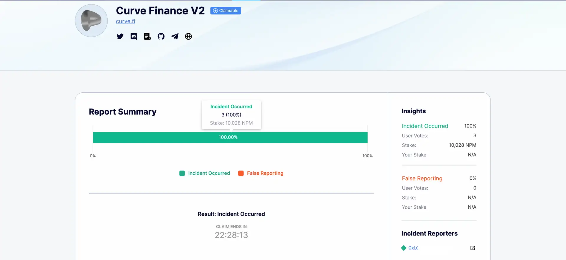Click the green 100.00% result bar
Viewport: 566px width, 260px height.
pyautogui.click(x=230, y=137)
